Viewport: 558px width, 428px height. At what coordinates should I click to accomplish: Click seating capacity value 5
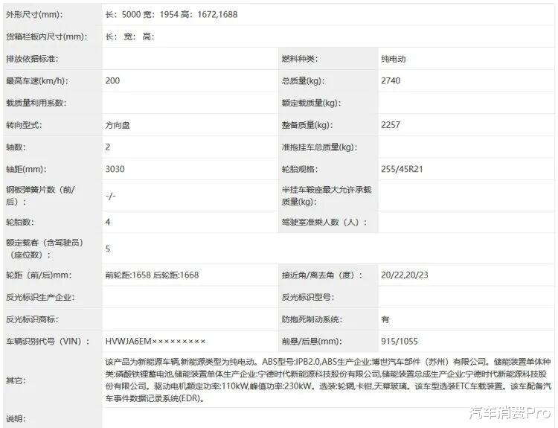point(108,249)
